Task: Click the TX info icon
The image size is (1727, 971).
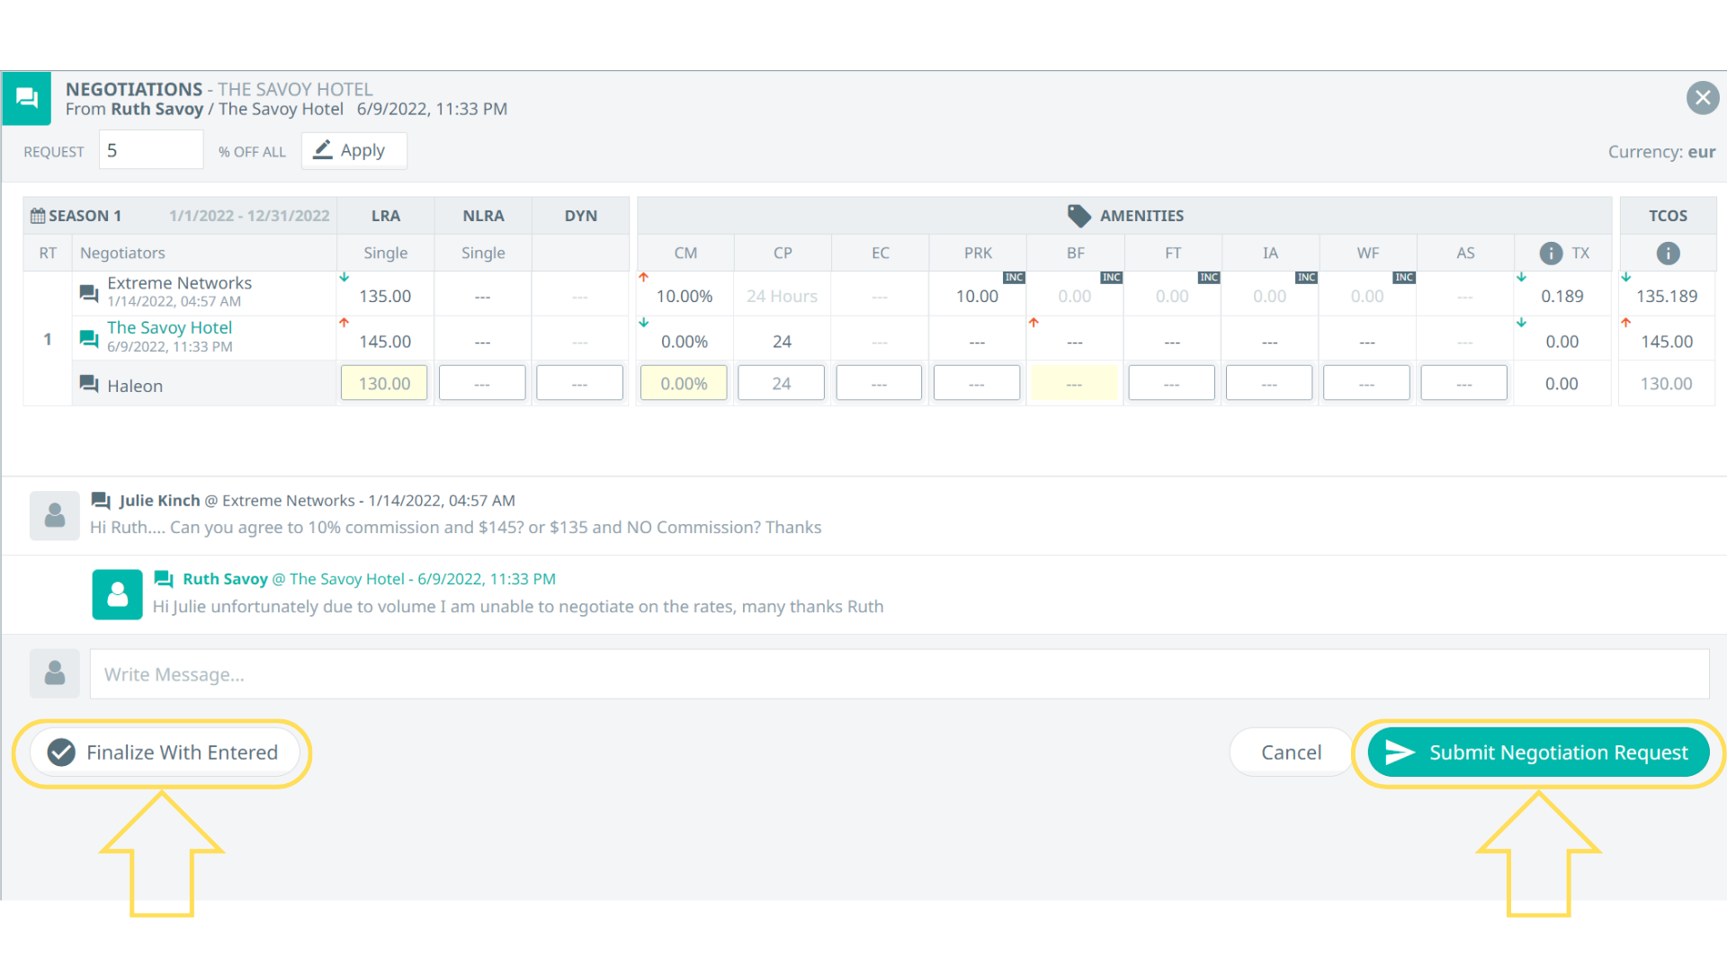Action: coord(1551,254)
